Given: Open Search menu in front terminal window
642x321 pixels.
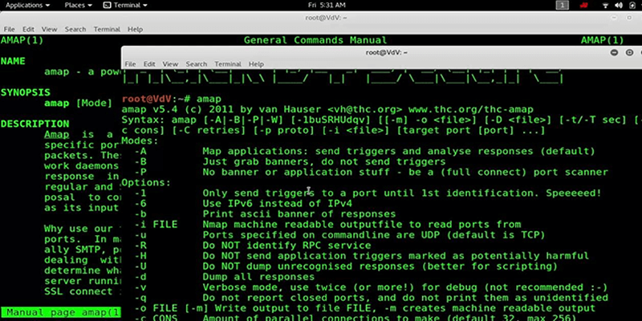Looking at the screenshot, I should coord(196,64).
